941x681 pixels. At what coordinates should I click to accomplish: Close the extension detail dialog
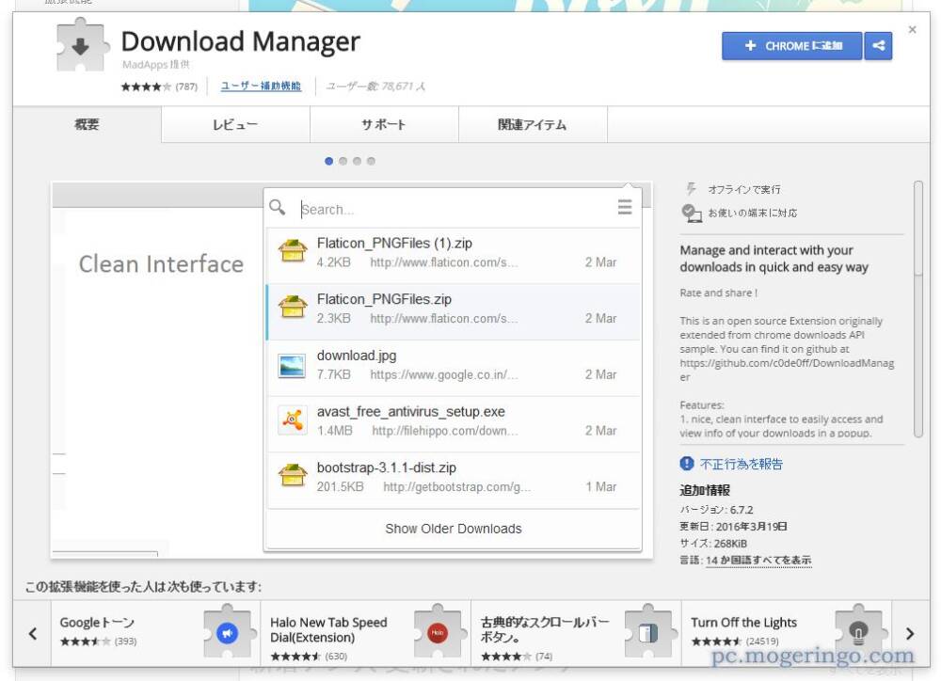[912, 29]
